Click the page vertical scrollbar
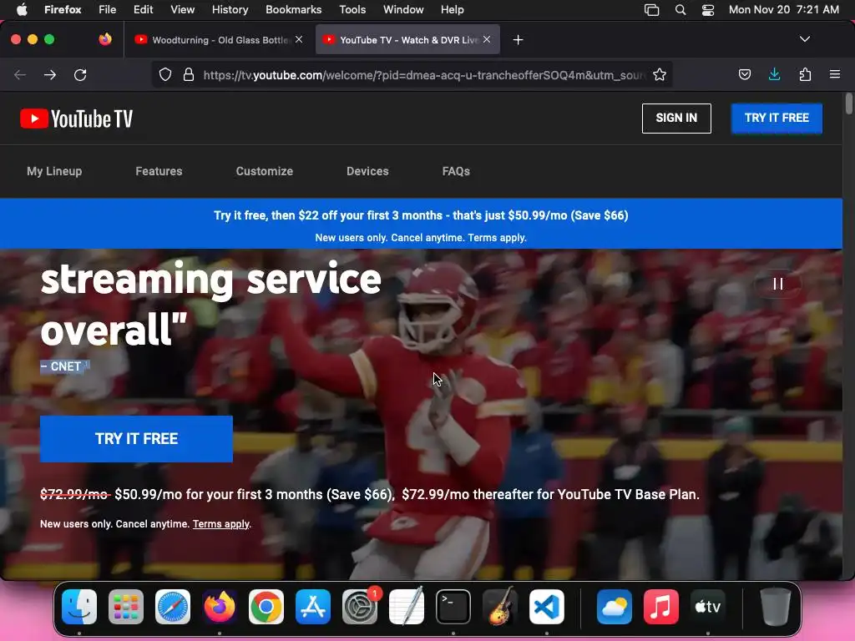Viewport: 855px width, 641px height. [x=848, y=104]
